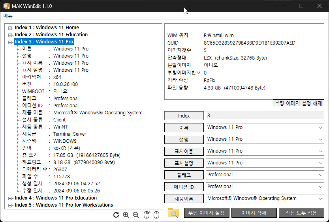This screenshot has height=222, width=329.
Task: Click the refresh arrow icon below the tree
Action: click(x=116, y=215)
